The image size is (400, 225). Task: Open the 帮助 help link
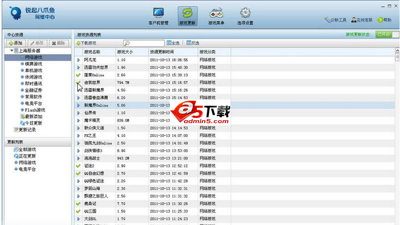pos(385,20)
